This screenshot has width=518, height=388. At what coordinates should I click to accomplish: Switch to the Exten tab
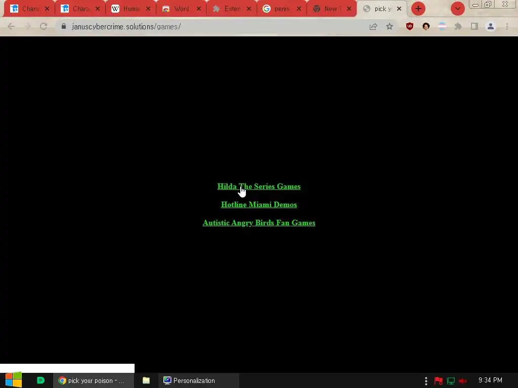(x=231, y=9)
